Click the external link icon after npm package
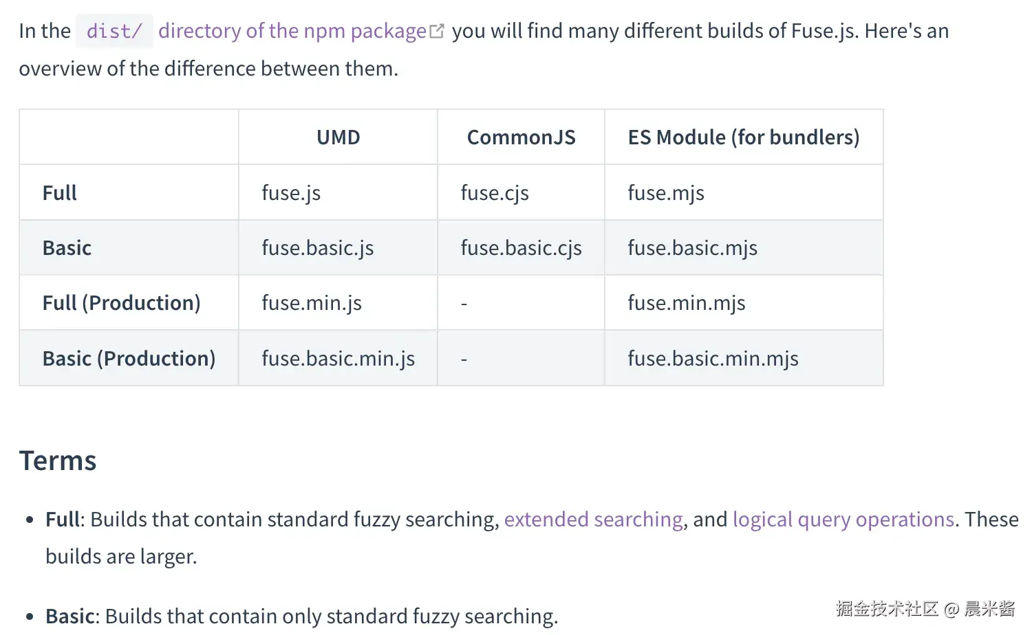Image resolution: width=1032 pixels, height=635 pixels. click(x=437, y=32)
